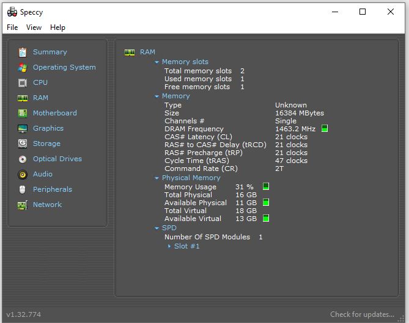409x323 pixels.
Task: Open the Operating System section
Action: [64, 67]
